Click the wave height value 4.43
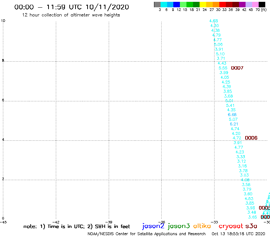 click(x=222, y=63)
